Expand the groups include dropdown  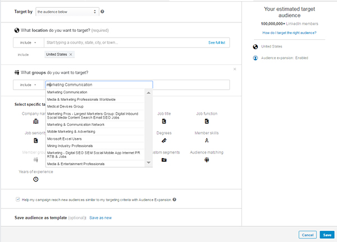[x=28, y=85]
